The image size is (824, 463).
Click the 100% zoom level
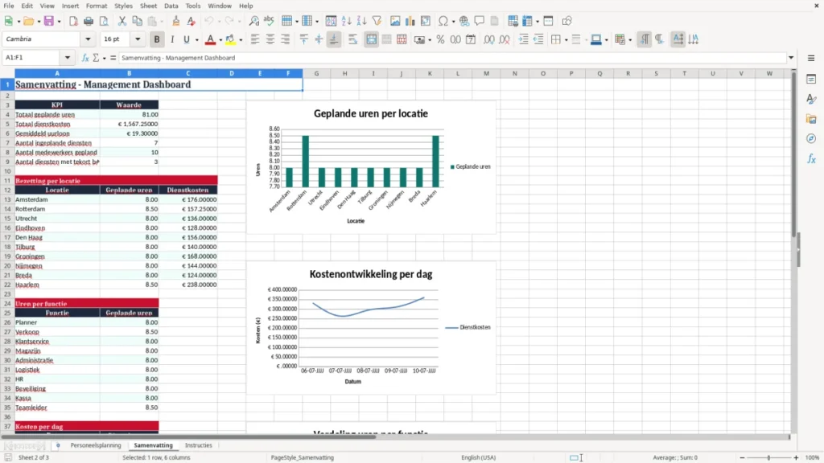click(x=813, y=457)
